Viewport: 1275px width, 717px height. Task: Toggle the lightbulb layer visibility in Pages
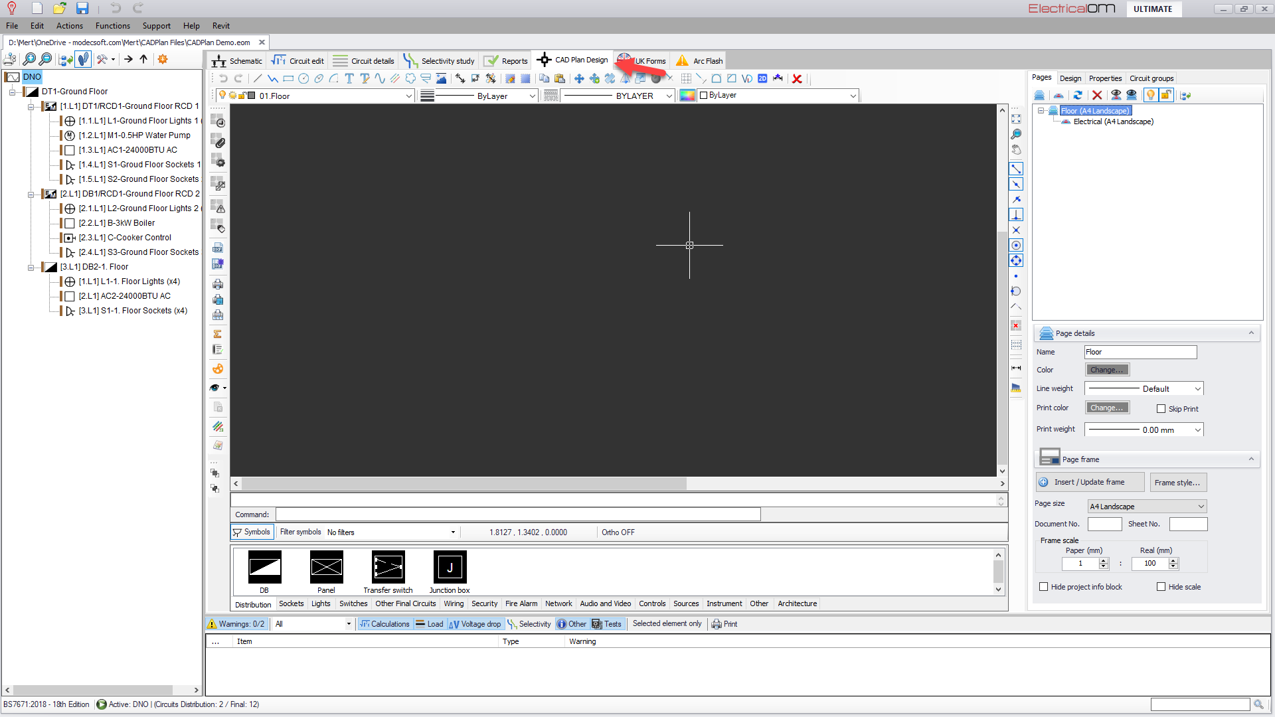[x=1150, y=95]
